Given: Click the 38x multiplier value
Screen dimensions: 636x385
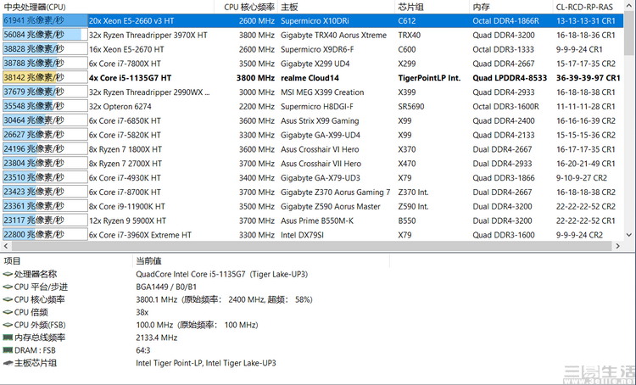Looking at the screenshot, I should [142, 312].
